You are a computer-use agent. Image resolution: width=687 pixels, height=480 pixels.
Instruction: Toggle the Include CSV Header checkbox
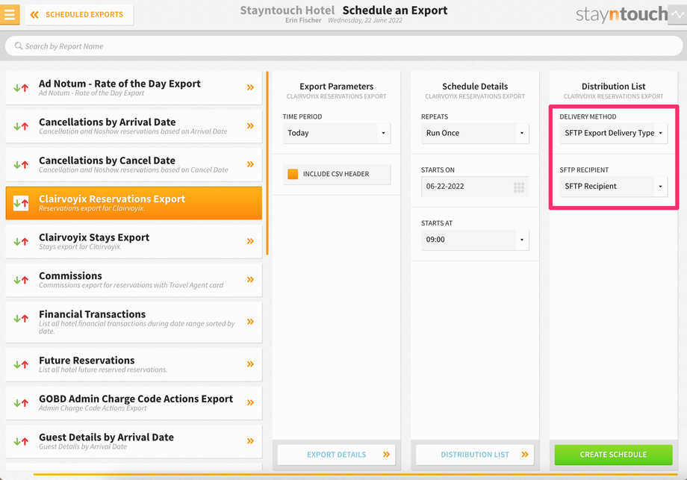click(293, 174)
